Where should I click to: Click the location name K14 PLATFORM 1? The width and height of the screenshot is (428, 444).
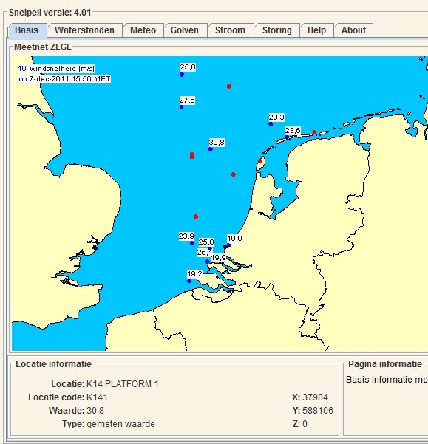tap(123, 384)
